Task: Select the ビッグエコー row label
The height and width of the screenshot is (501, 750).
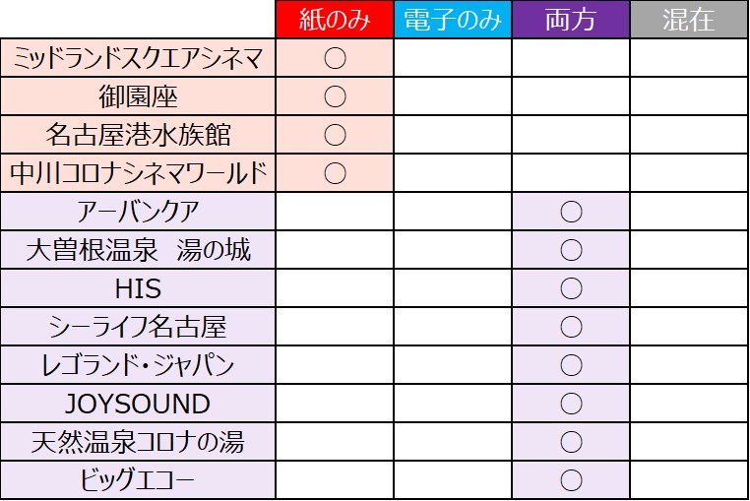Action: pyautogui.click(x=139, y=480)
